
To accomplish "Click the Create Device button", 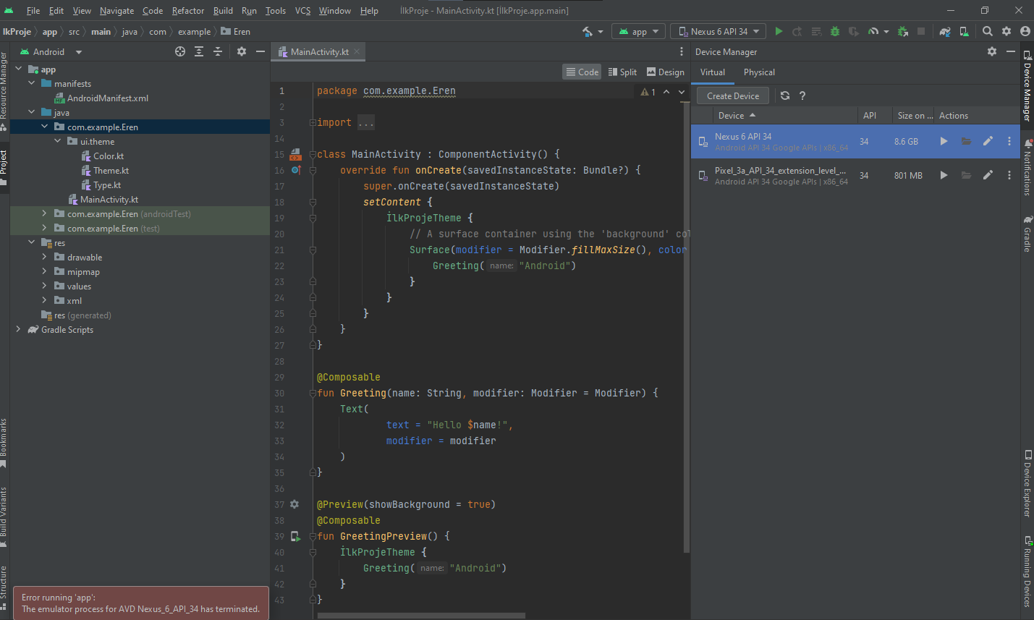I will (733, 95).
